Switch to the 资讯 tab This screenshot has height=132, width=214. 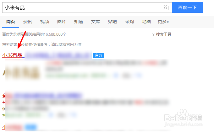coord(28,22)
